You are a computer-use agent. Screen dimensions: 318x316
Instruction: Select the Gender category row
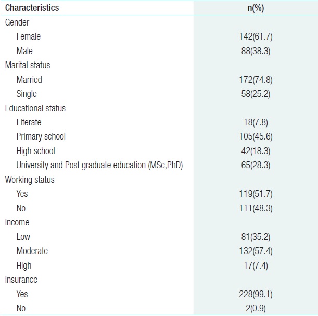[17, 22]
